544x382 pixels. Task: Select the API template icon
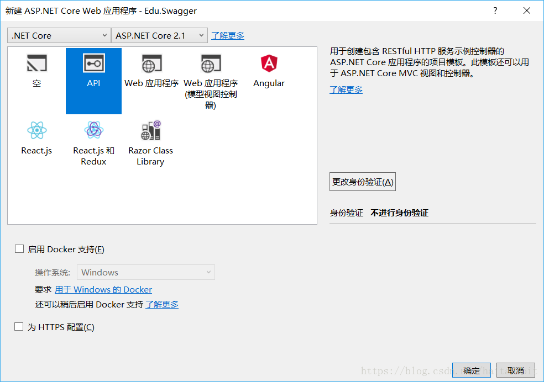click(93, 63)
